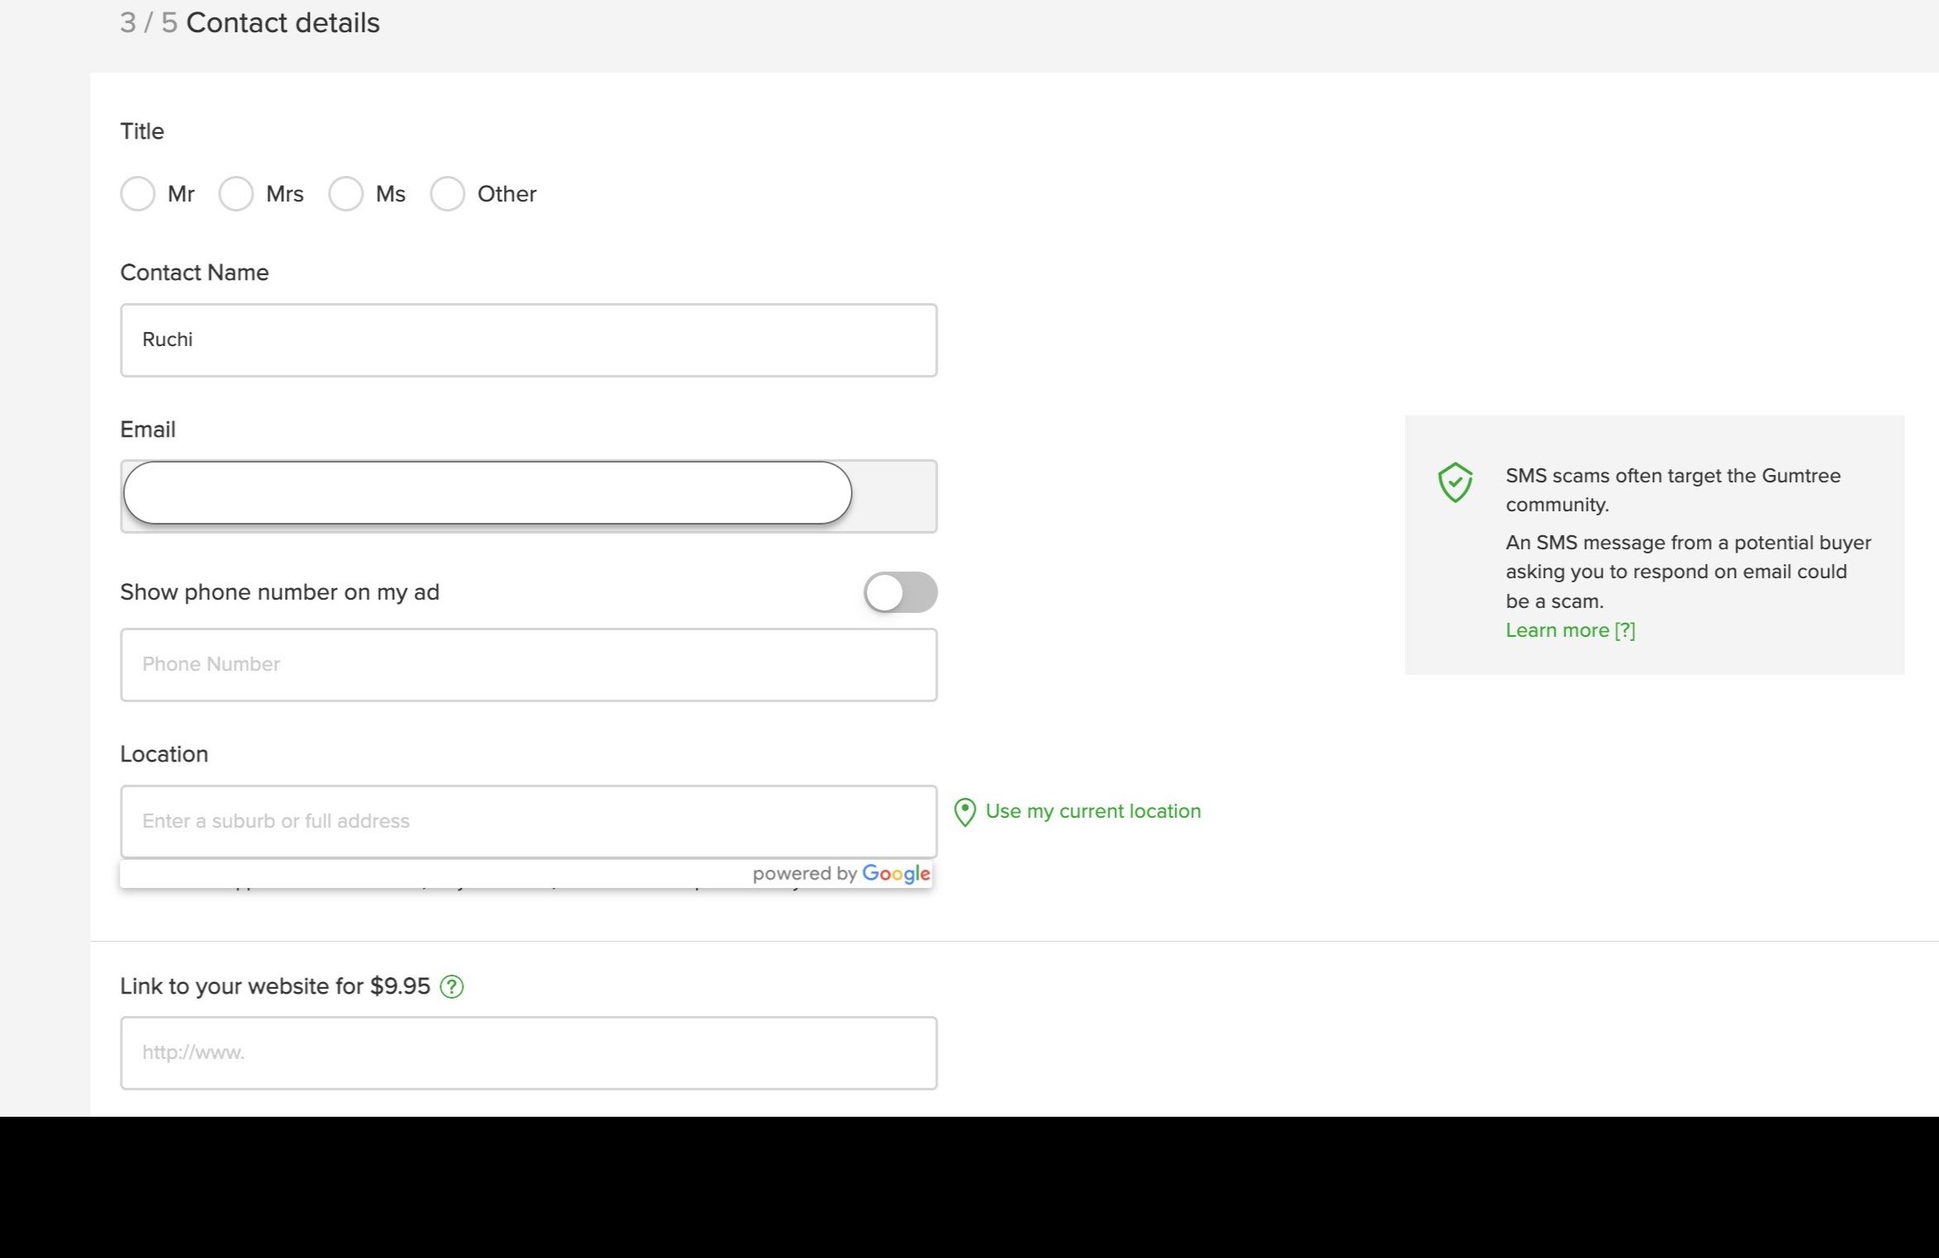This screenshot has width=1939, height=1258.
Task: Click the Location suburb search field
Action: point(527,820)
